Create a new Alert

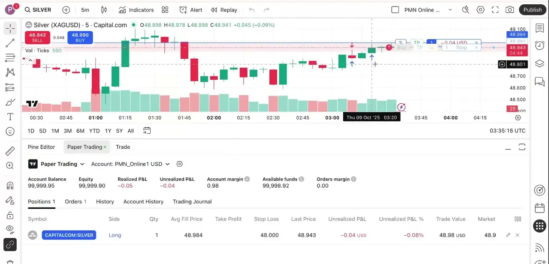[x=191, y=10]
